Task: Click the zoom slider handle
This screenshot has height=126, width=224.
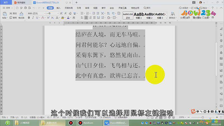Action: click(203, 117)
